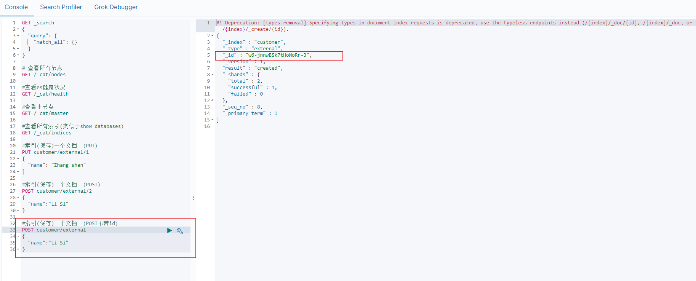The height and width of the screenshot is (281, 696).
Task: Open the wrench request options icon
Action: click(180, 231)
